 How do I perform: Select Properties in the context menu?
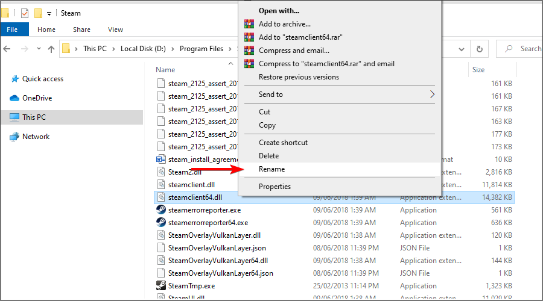tap(275, 187)
